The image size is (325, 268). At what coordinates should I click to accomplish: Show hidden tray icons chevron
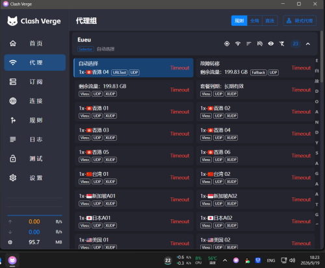coord(225,260)
